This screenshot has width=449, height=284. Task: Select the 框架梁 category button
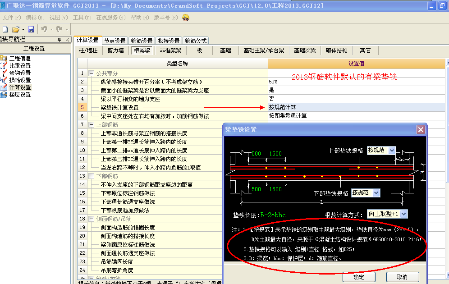[142, 50]
